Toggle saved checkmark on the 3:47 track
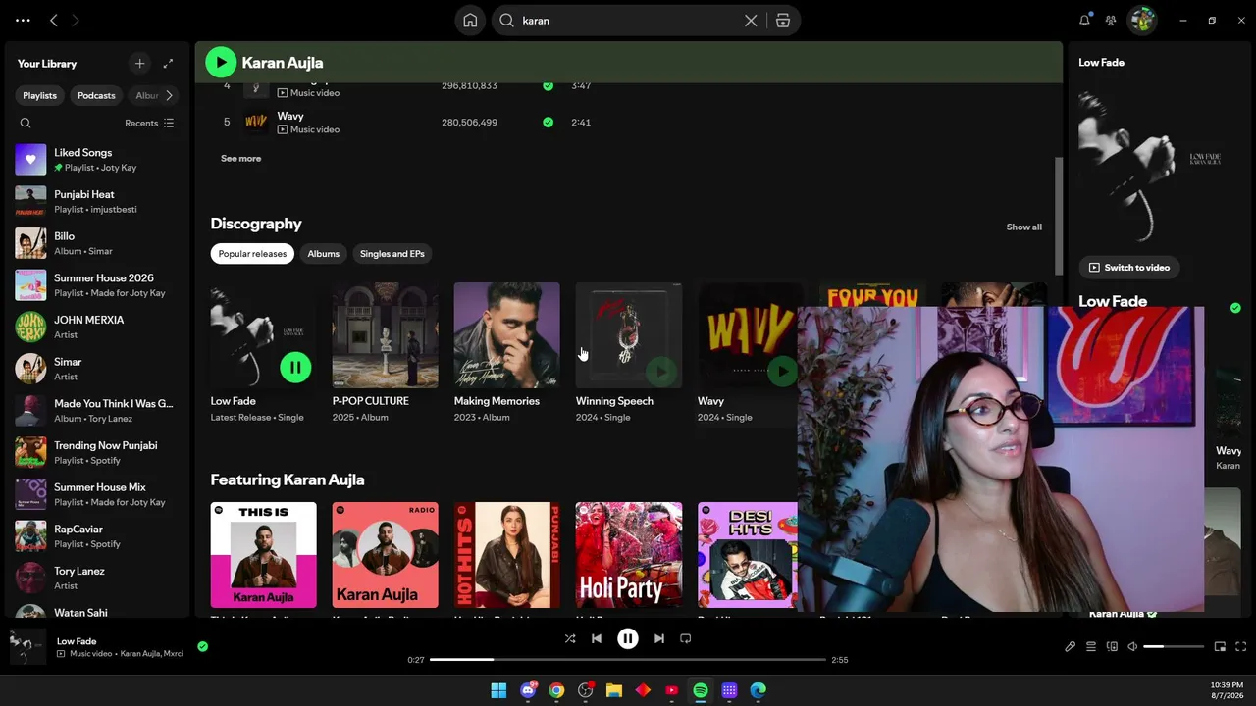The height and width of the screenshot is (706, 1256). [x=548, y=85]
